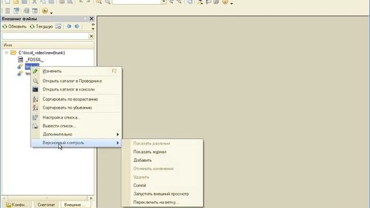Open the dropdown arrow after the help icon
The image size is (370, 208).
(x=232, y=3)
